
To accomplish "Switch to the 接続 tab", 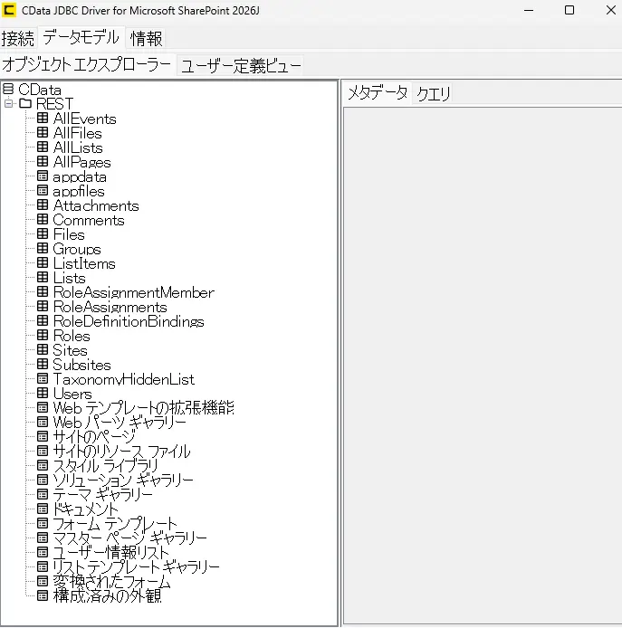I will coord(18,38).
